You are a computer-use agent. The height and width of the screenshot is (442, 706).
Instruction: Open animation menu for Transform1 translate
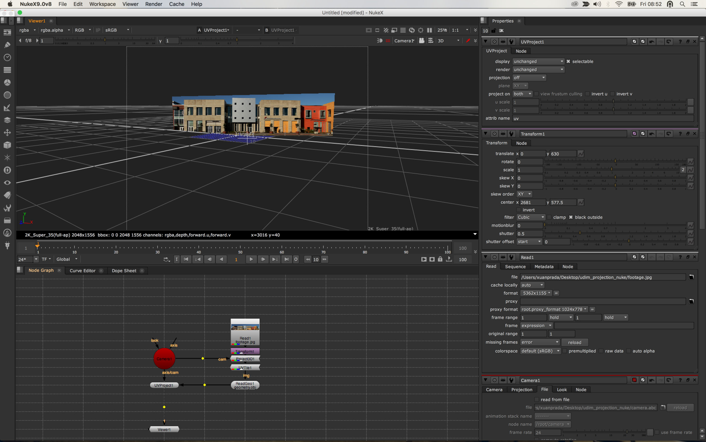[x=581, y=154]
